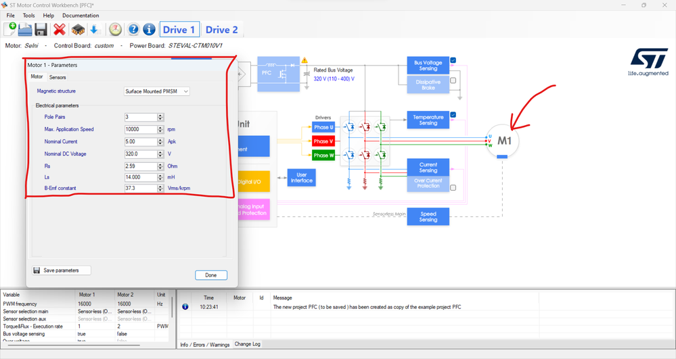Click the B-Emf constant input field
Viewport: 676px width, 359px height.
tap(141, 189)
